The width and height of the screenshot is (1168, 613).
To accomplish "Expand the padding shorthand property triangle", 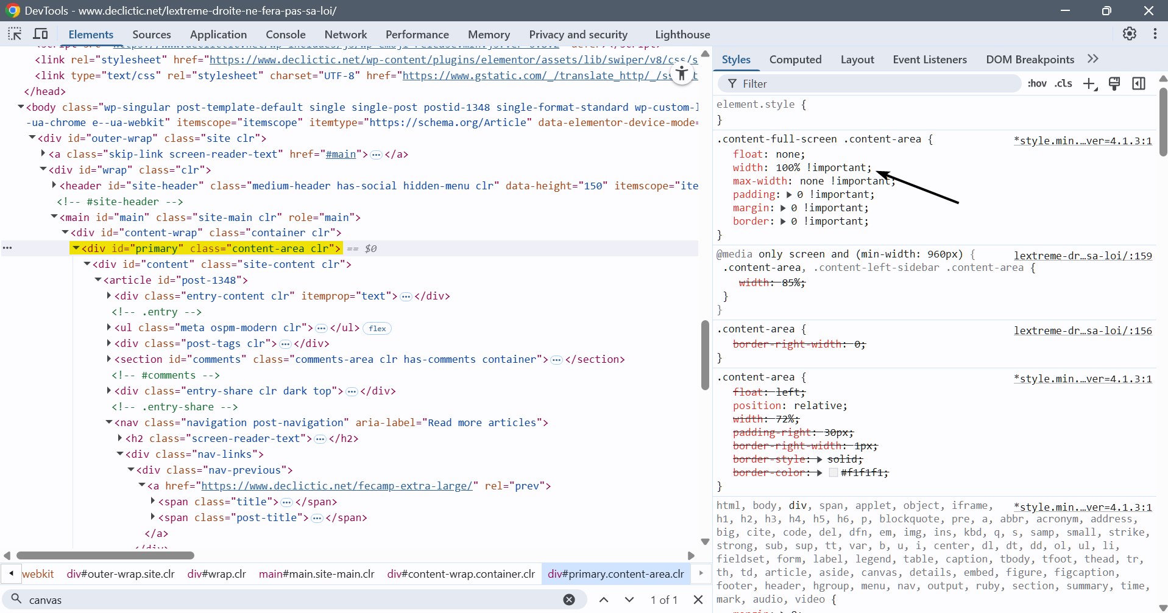I will pos(789,195).
